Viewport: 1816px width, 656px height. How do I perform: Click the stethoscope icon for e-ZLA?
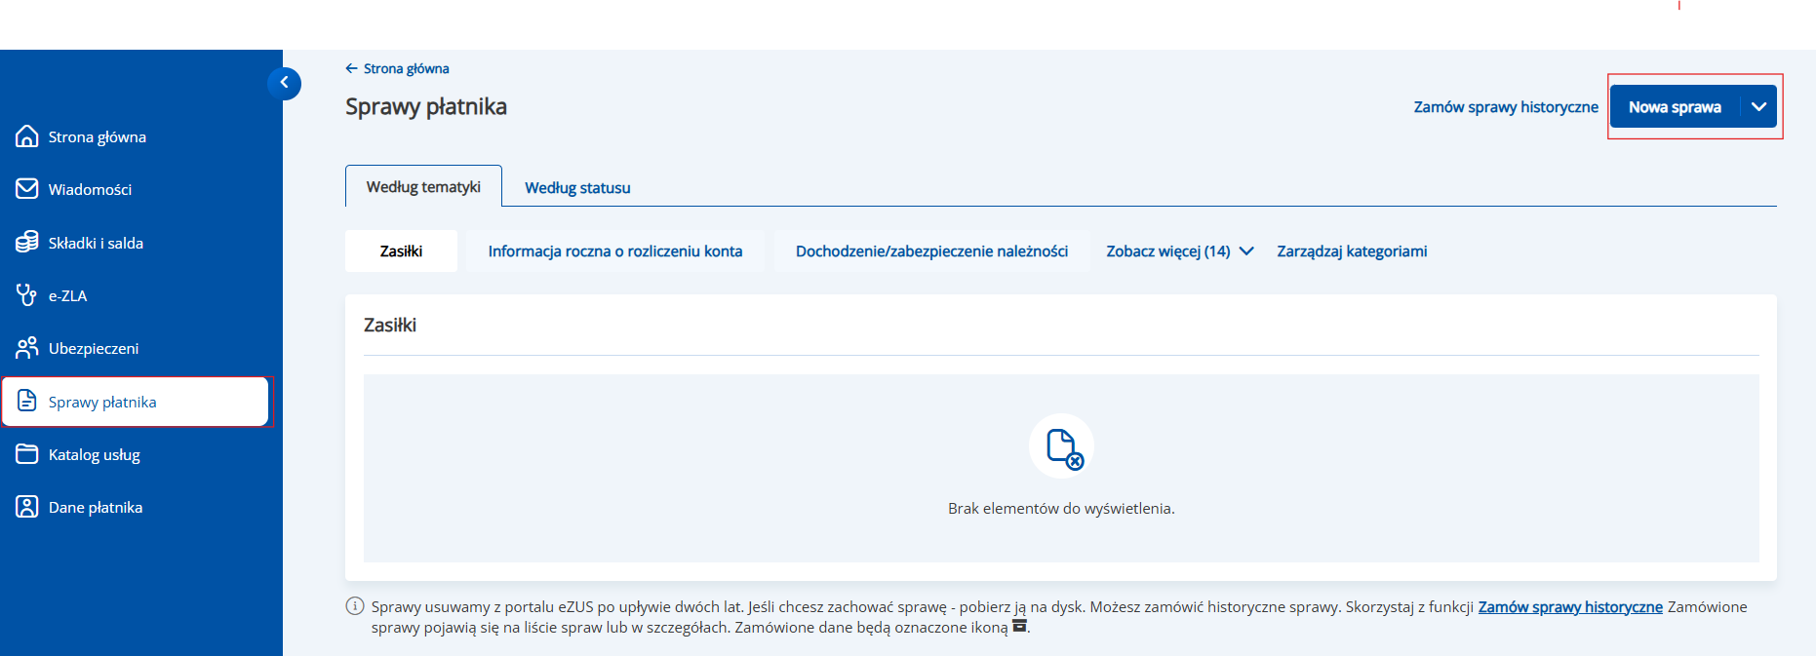(27, 295)
